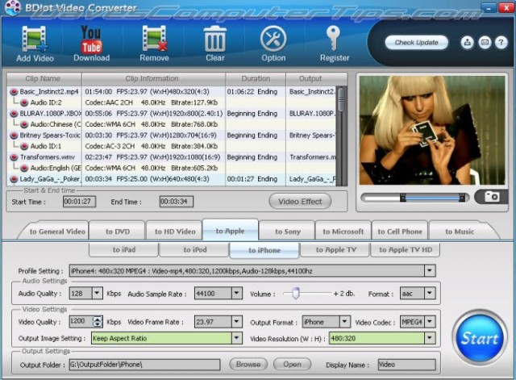Image resolution: width=516 pixels, height=380 pixels.
Task: Click the red icon beside Britney Spears-Toxic
Action: (14, 136)
